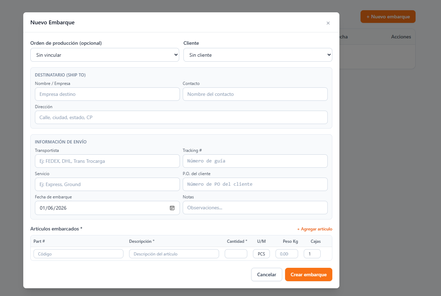Click the Cajas column header
The image size is (441, 296).
[x=315, y=241]
